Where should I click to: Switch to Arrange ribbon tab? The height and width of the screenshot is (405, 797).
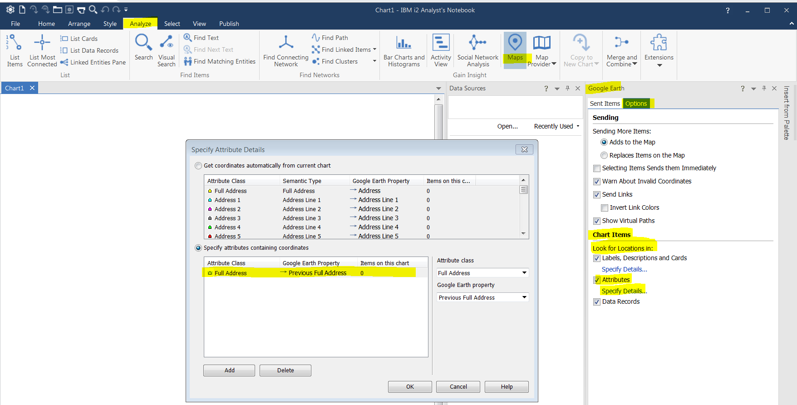(x=79, y=24)
